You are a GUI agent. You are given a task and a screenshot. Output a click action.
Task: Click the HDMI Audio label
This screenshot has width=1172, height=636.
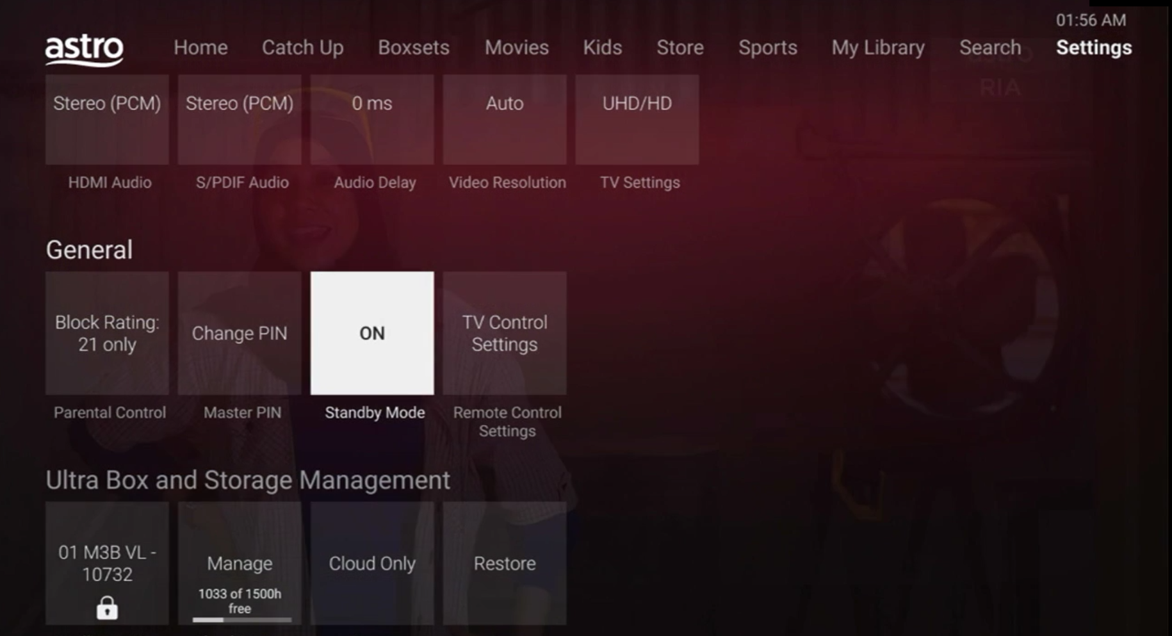coord(110,183)
